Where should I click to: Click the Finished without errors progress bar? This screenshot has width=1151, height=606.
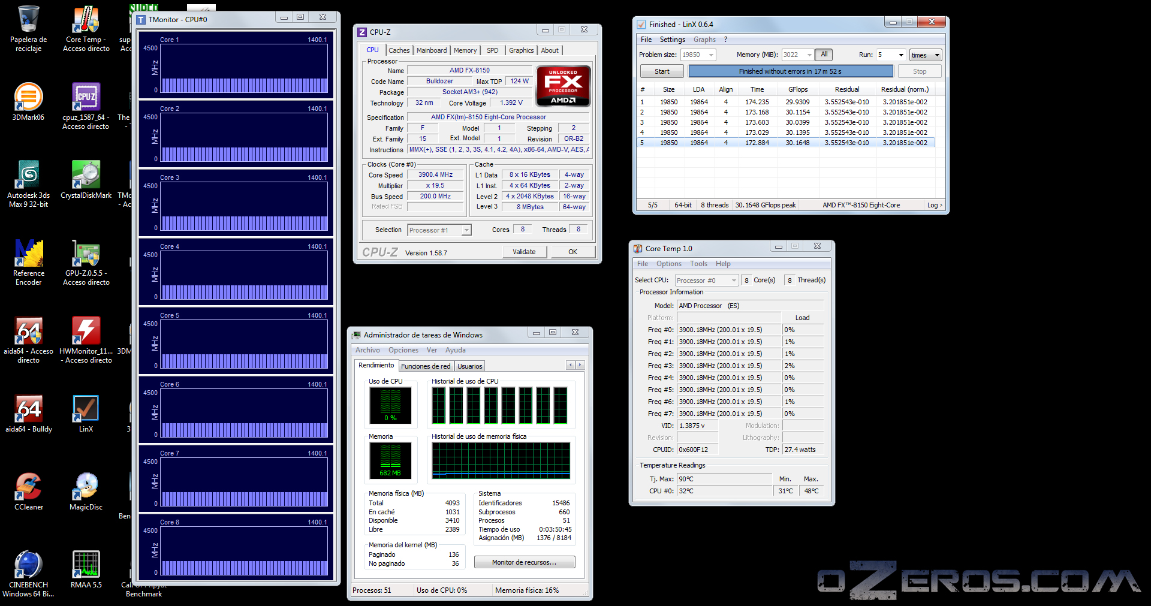point(791,71)
